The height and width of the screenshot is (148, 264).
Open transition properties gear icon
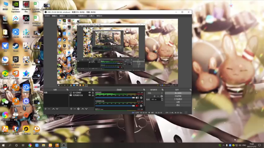[x=162, y=96]
